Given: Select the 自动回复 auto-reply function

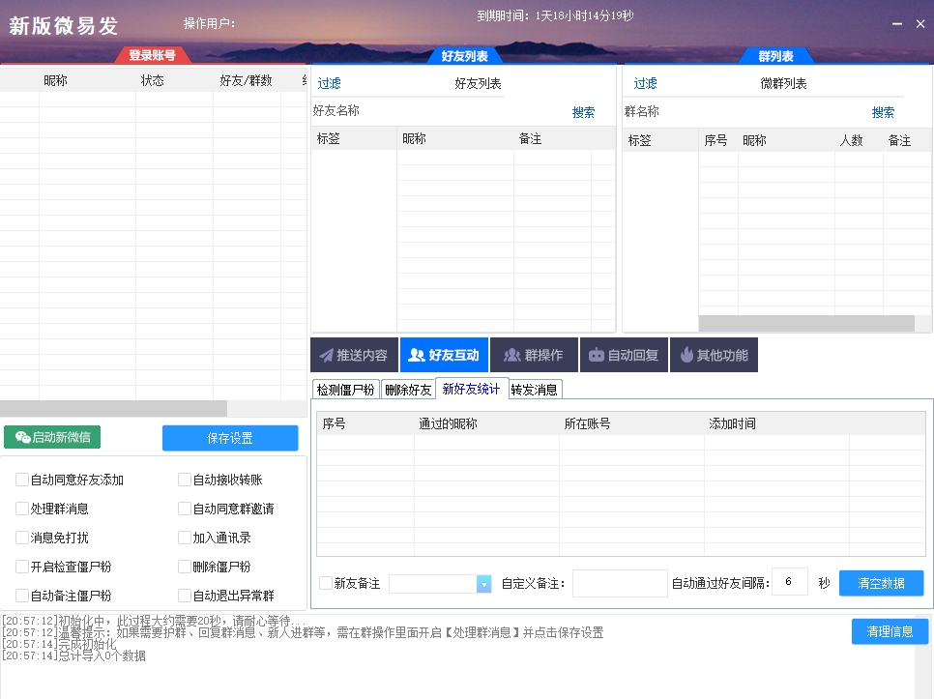Looking at the screenshot, I should click(x=624, y=354).
